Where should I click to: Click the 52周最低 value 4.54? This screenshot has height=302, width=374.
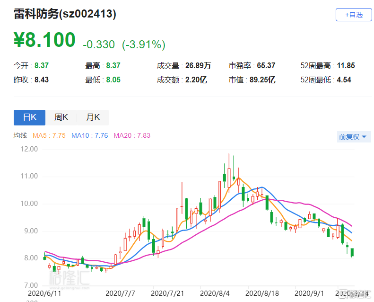click(x=344, y=80)
